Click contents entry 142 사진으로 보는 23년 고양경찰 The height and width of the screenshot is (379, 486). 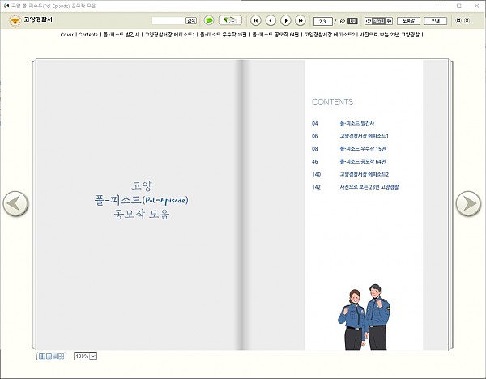pyautogui.click(x=356, y=187)
